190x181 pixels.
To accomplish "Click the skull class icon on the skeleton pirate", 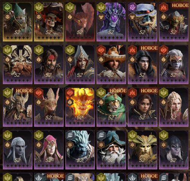I will coord(39,17).
